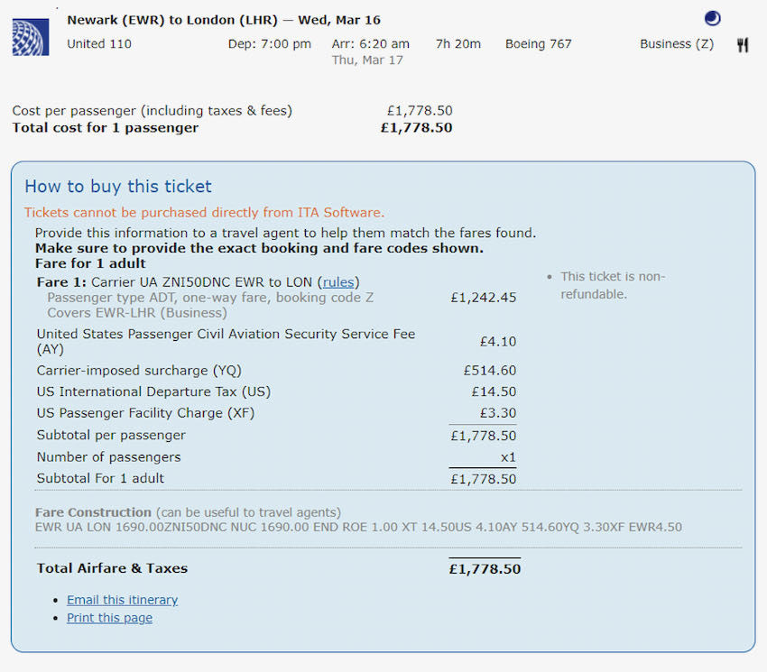This screenshot has height=672, width=767.
Task: Click the fare construction code string
Action: pyautogui.click(x=358, y=528)
